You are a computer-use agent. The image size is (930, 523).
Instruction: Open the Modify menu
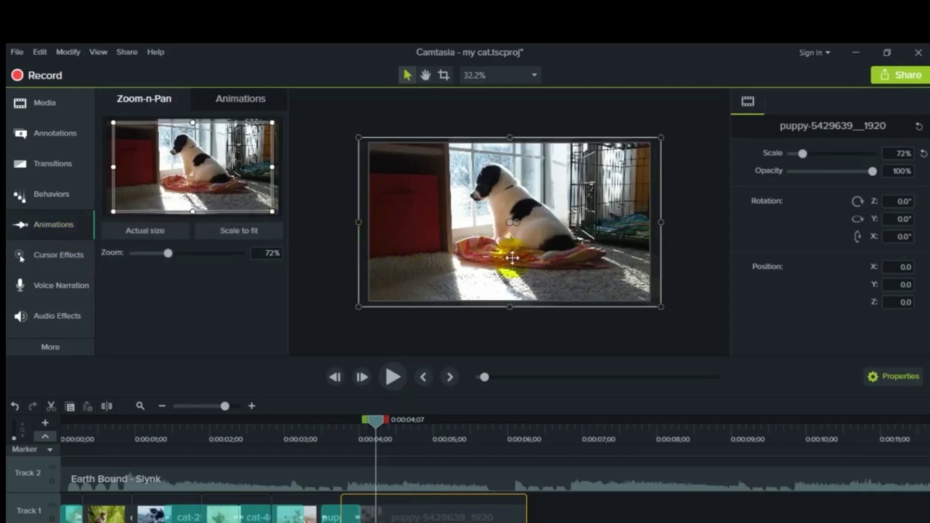(68, 52)
